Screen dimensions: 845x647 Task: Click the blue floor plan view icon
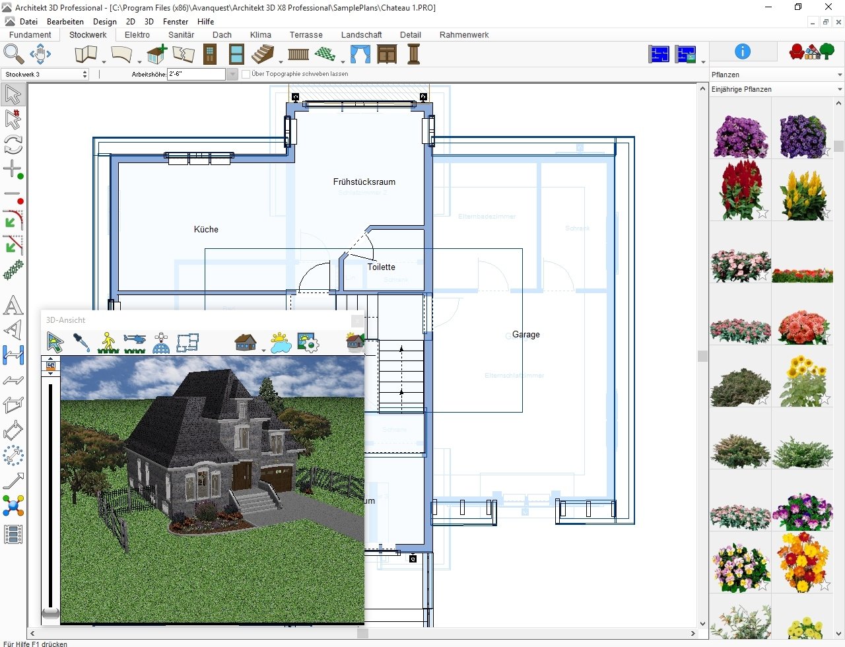click(x=659, y=54)
